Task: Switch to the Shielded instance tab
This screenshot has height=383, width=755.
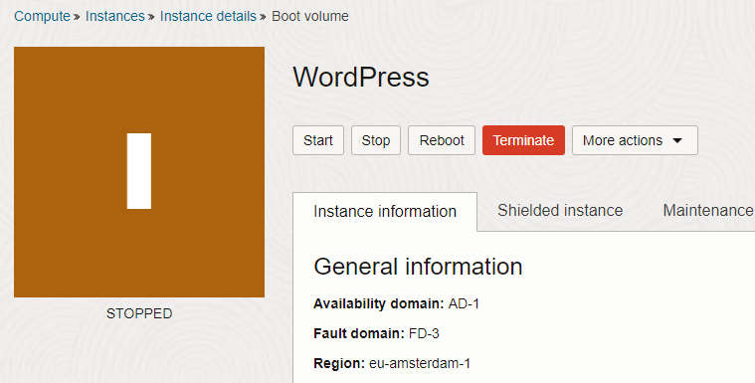Action: (x=560, y=211)
